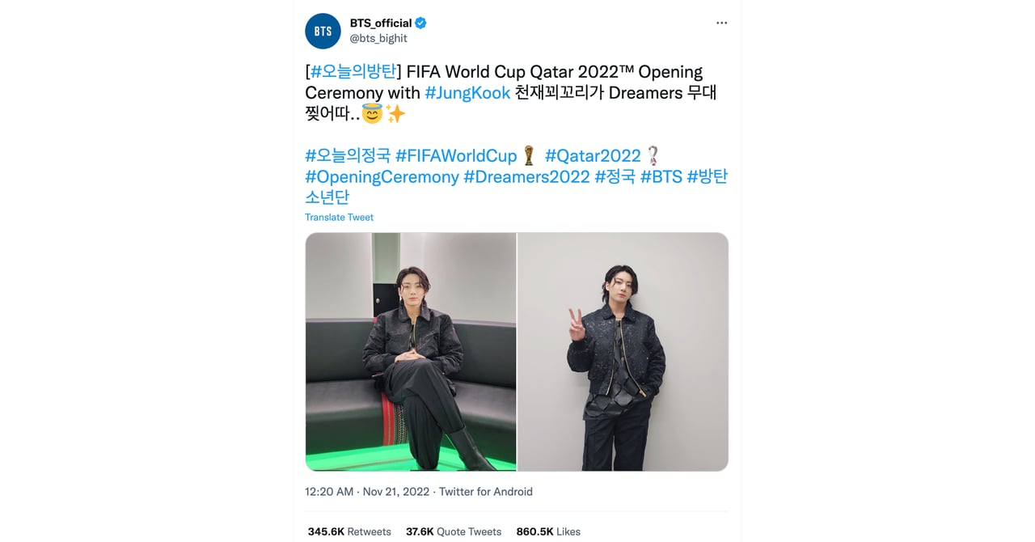The height and width of the screenshot is (542, 1035).
Task: Open the left photo of Jungkook sitting
Action: point(409,350)
